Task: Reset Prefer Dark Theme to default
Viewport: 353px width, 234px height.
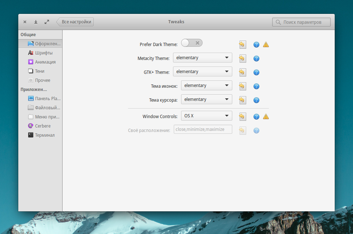Action: pyautogui.click(x=243, y=45)
